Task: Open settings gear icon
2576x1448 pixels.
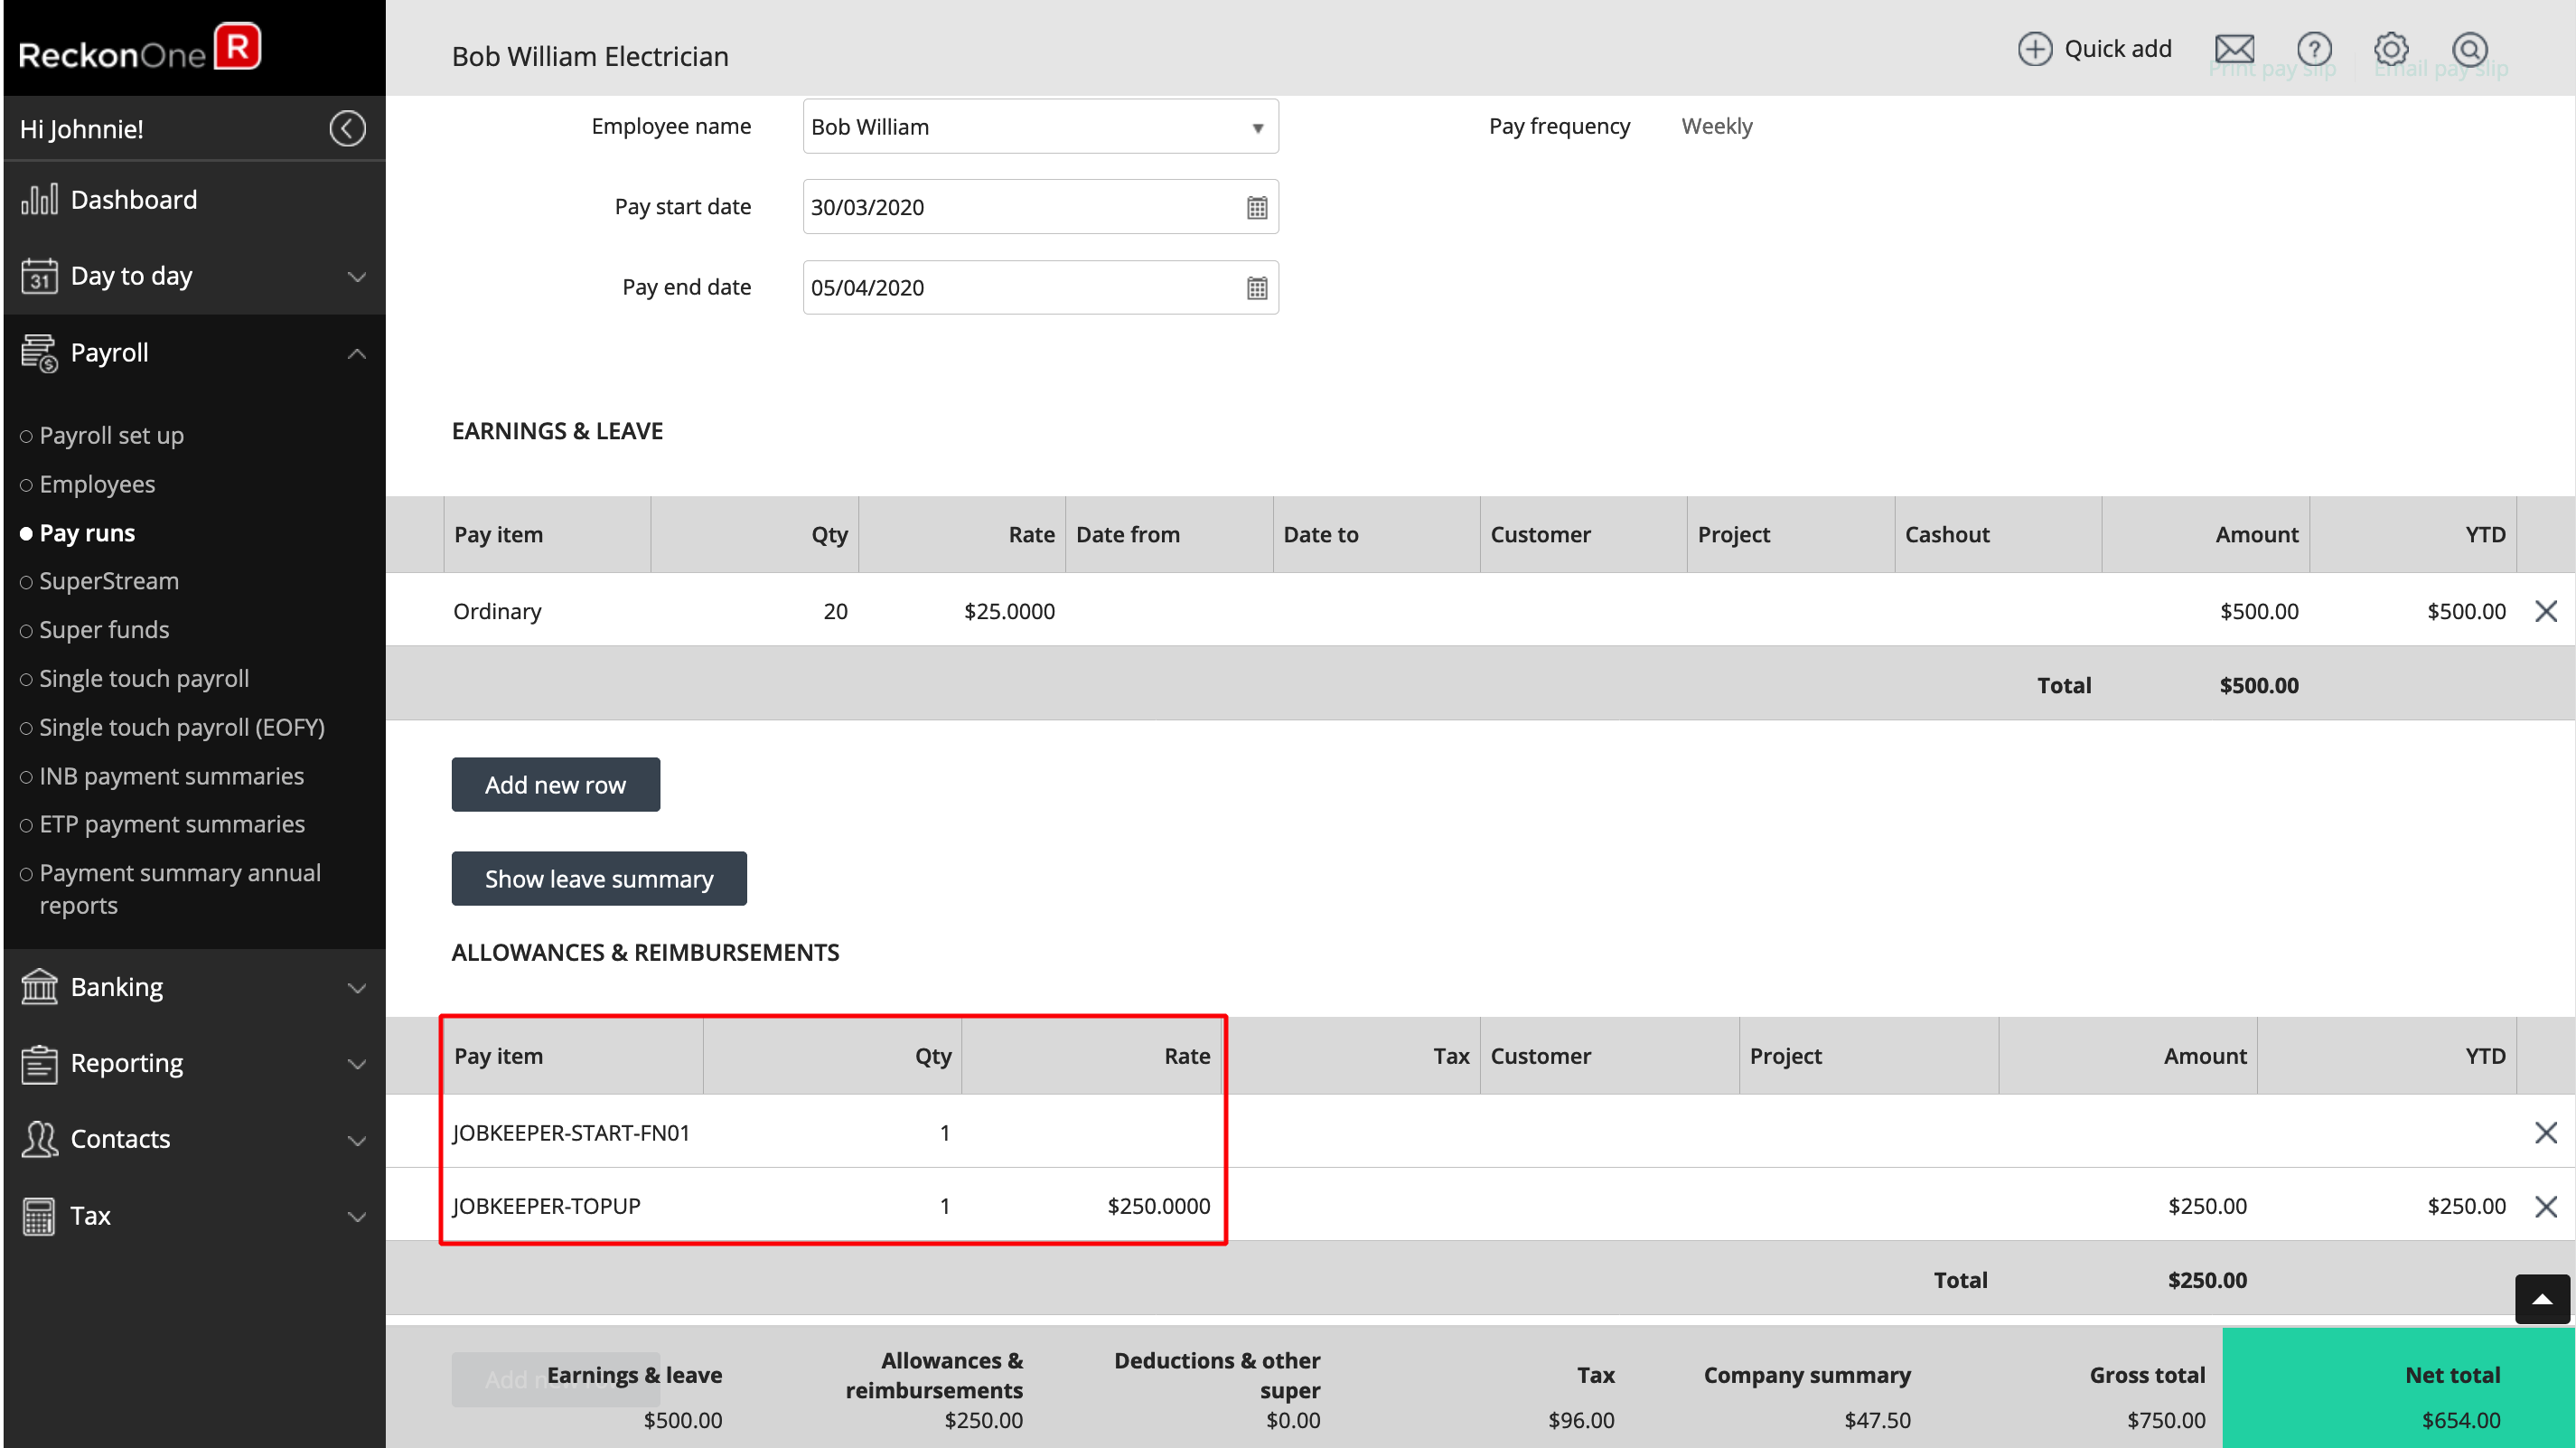Action: coord(2391,48)
